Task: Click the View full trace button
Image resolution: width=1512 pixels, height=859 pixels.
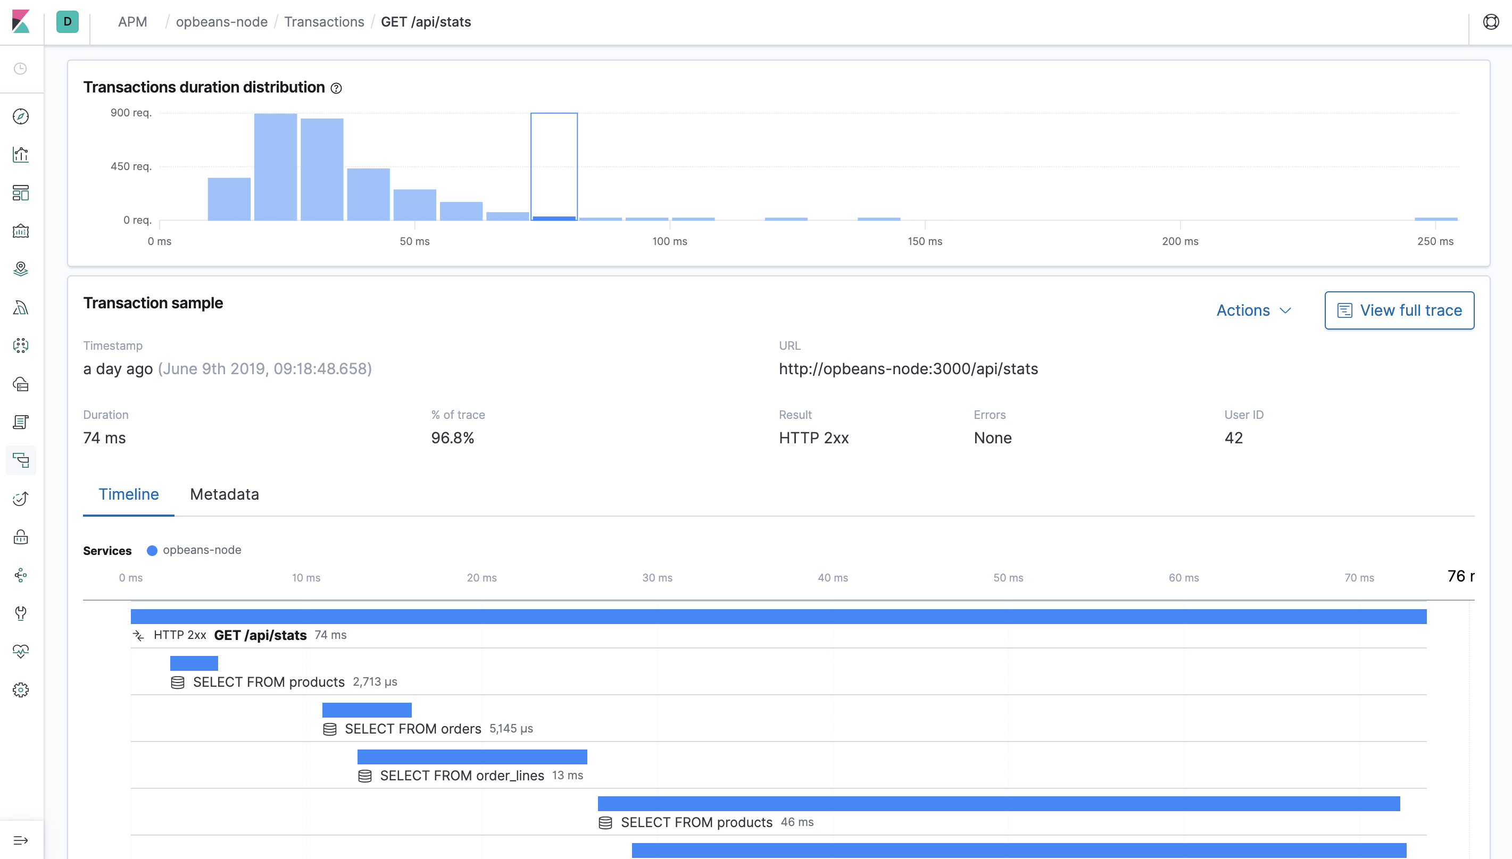Action: tap(1399, 310)
